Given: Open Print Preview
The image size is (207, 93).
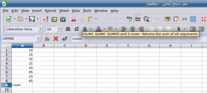Looking at the screenshot, I should click(x=63, y=19).
